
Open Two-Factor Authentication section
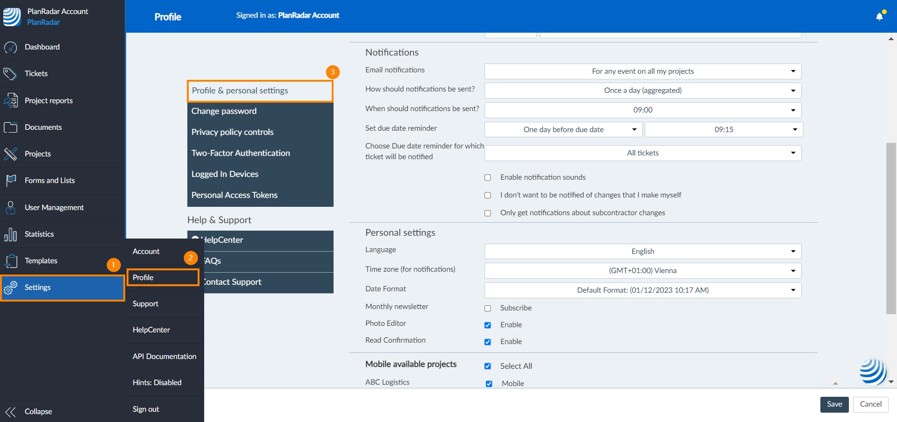241,153
